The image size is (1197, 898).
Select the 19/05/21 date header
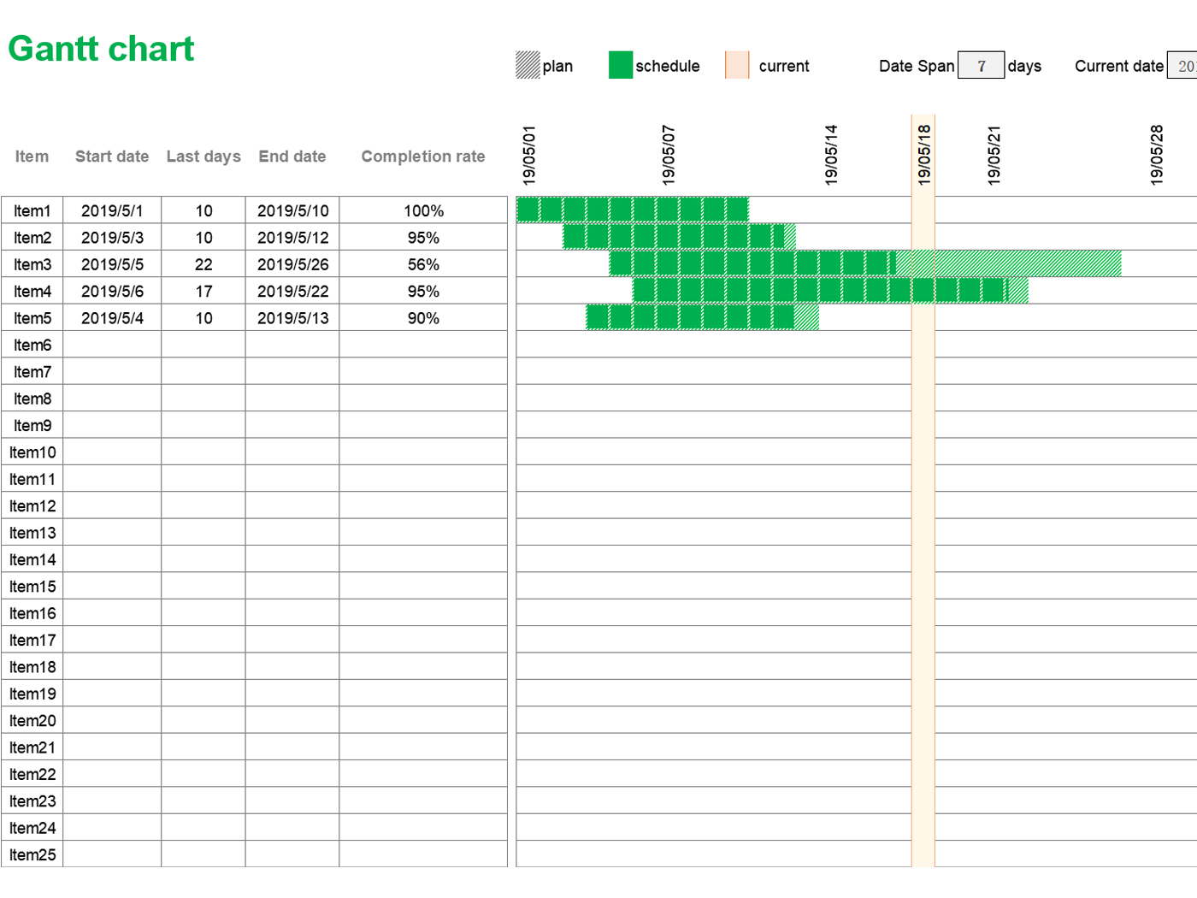[994, 155]
